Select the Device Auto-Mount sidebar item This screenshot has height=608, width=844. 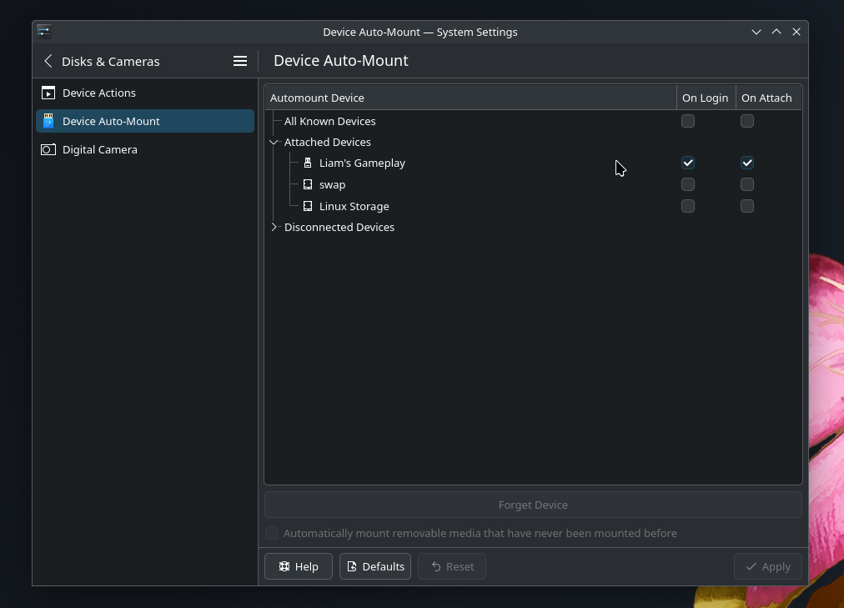click(111, 121)
